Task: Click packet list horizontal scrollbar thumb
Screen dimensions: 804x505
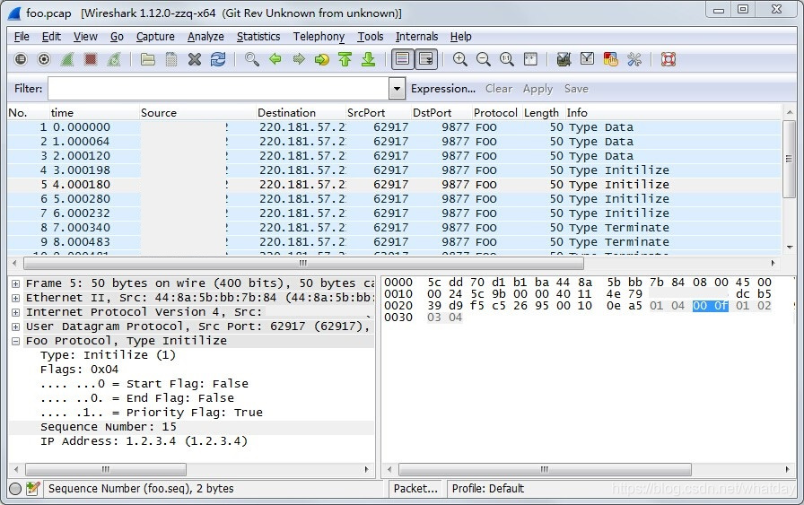Action: pos(303,264)
